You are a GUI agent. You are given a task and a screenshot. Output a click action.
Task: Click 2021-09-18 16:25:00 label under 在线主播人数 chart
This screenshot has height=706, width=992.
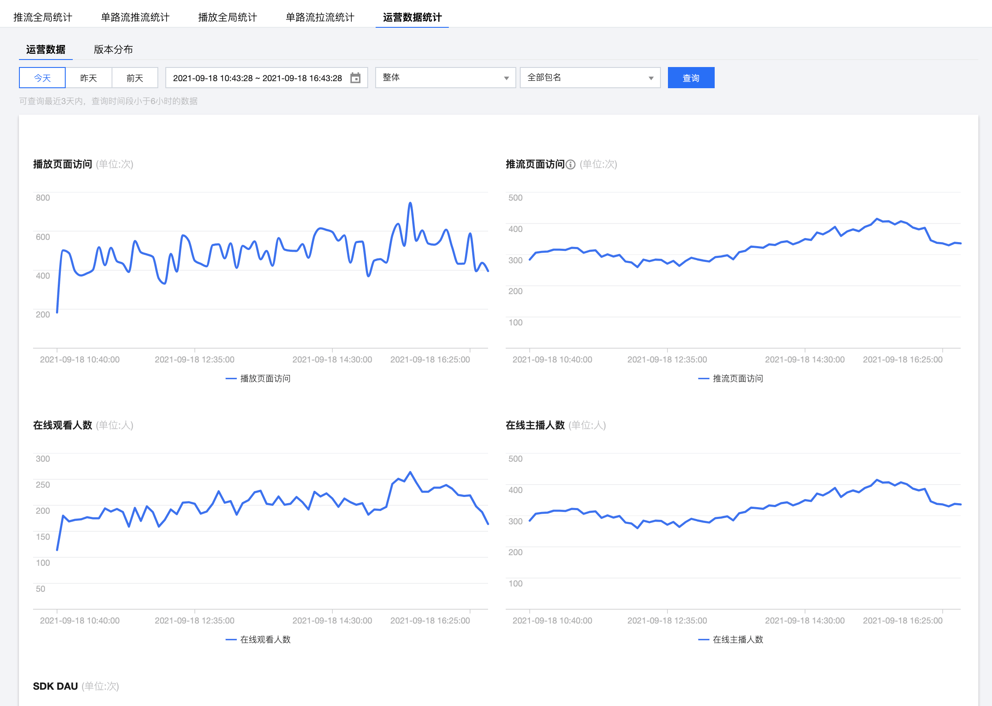click(x=902, y=620)
